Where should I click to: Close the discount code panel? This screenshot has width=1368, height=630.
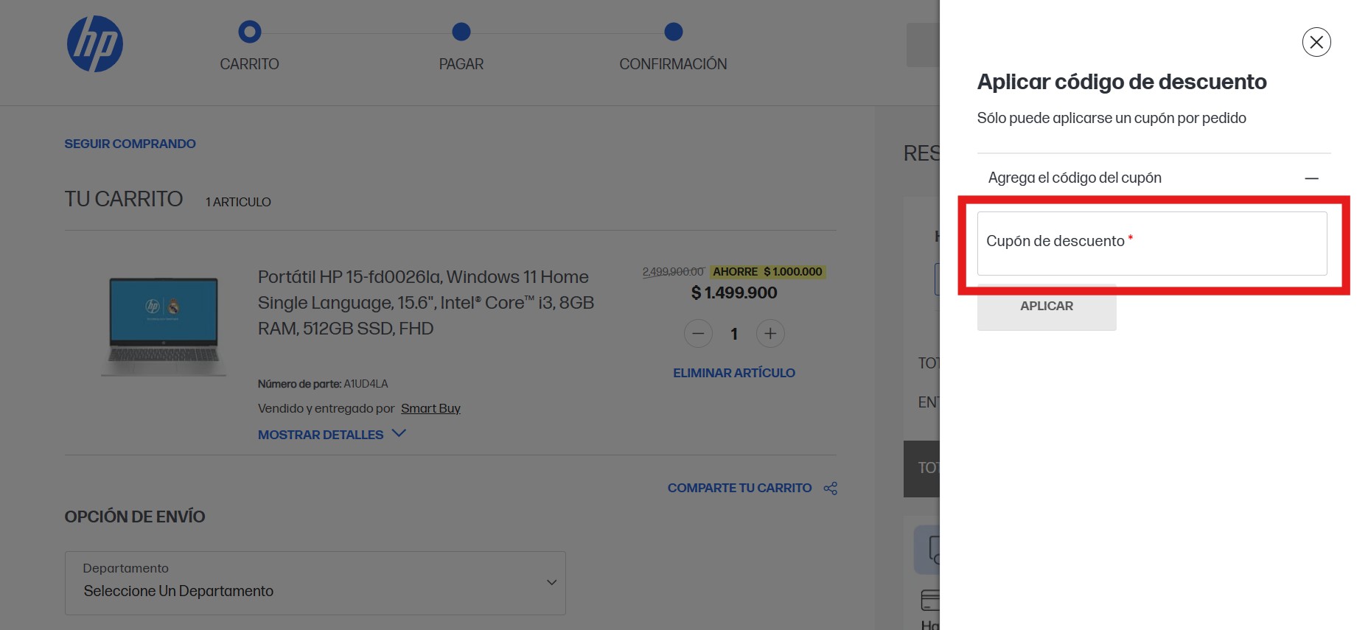coord(1316,42)
